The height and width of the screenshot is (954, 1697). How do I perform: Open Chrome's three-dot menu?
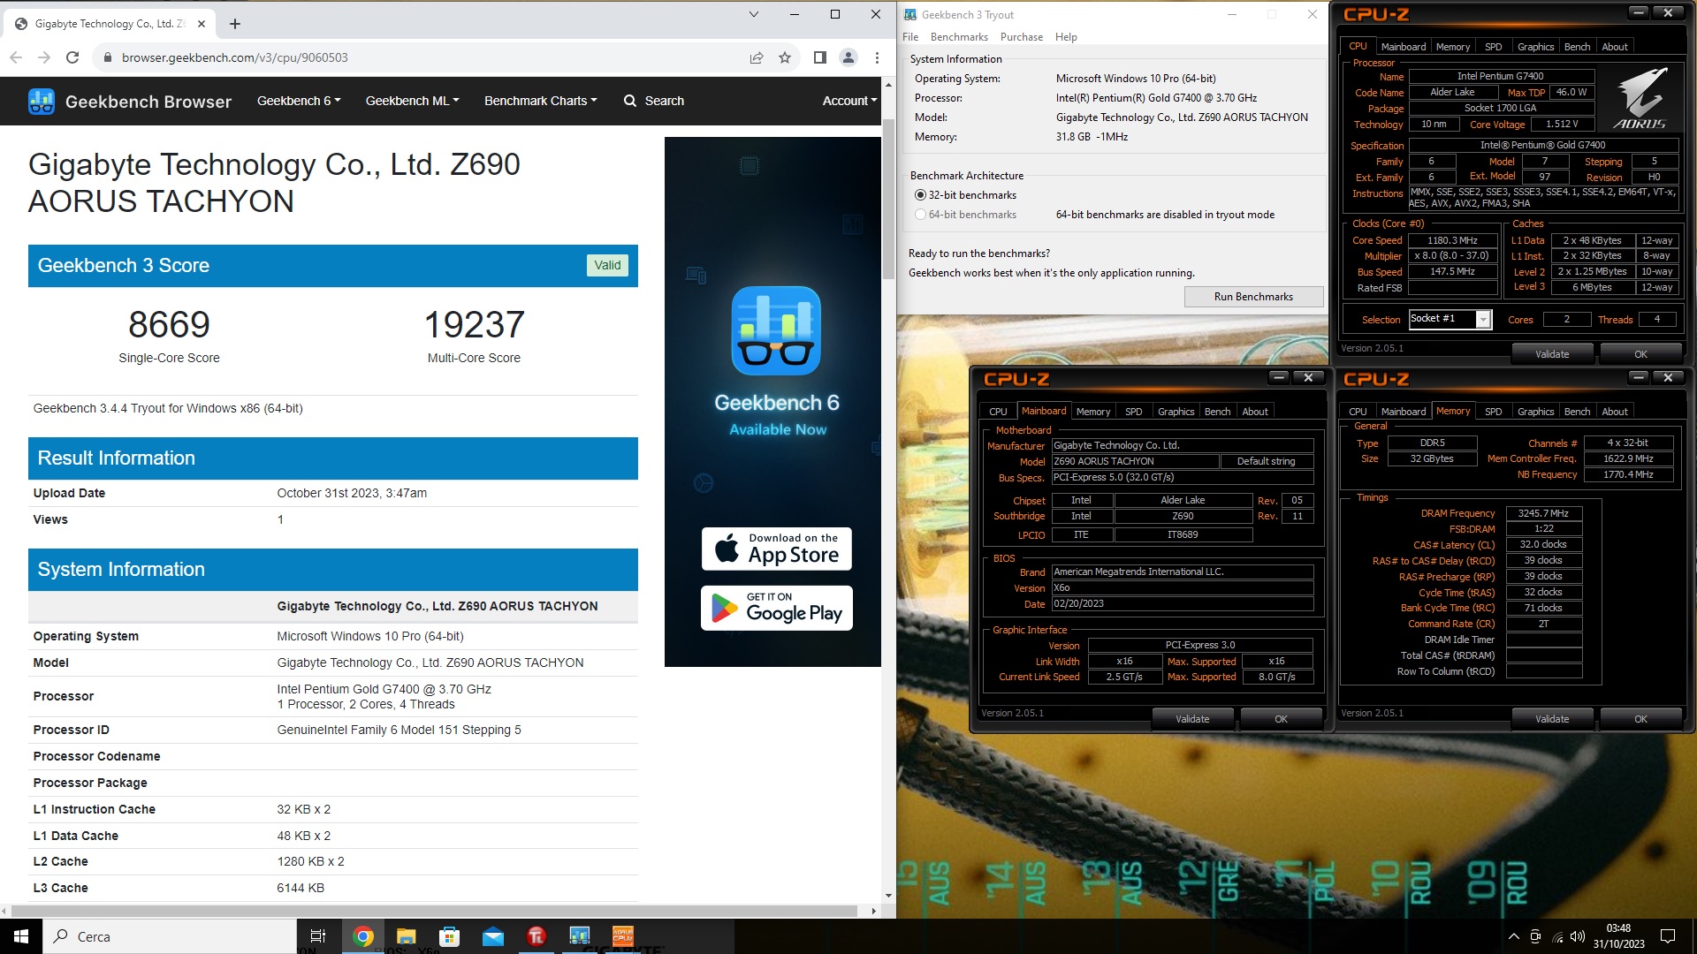click(877, 57)
